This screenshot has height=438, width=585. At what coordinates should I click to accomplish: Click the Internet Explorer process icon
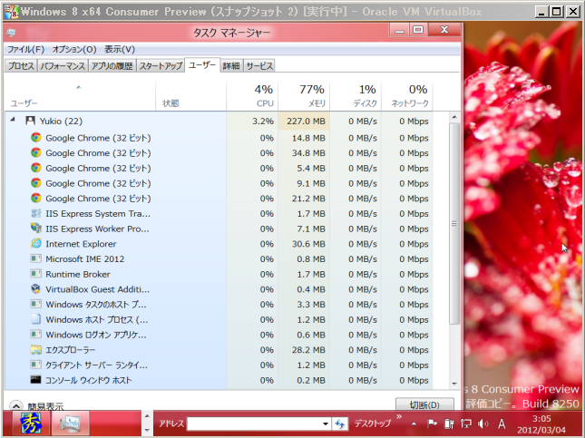(35, 244)
